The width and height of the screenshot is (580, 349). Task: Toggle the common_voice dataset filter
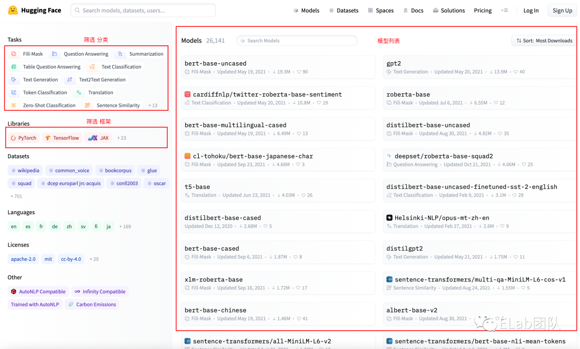click(x=69, y=170)
